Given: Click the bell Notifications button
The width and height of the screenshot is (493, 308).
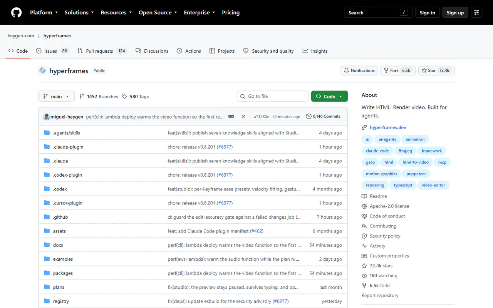Looking at the screenshot, I should point(359,70).
